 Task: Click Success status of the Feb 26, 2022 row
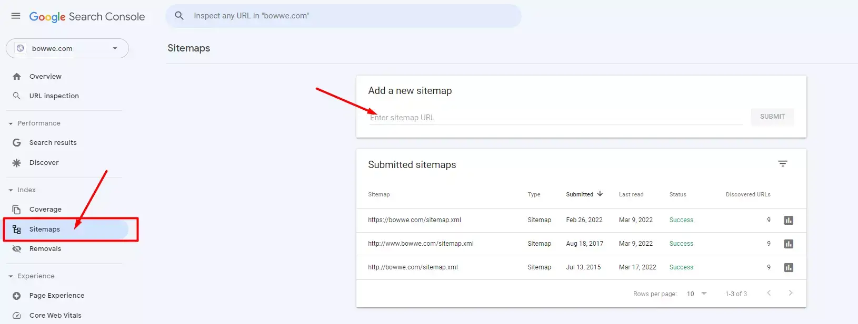pos(681,220)
